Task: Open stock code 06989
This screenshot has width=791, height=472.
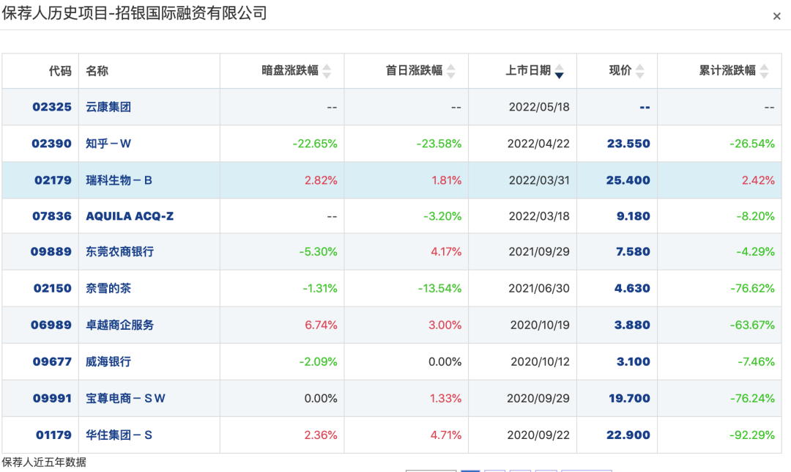Action: click(x=51, y=325)
